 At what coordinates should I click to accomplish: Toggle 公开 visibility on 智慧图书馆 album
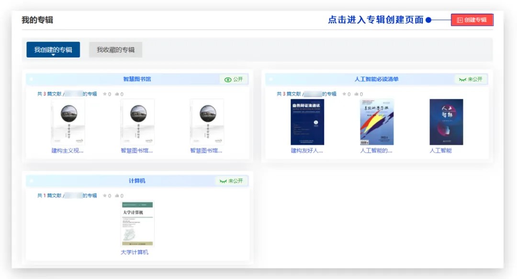[234, 79]
